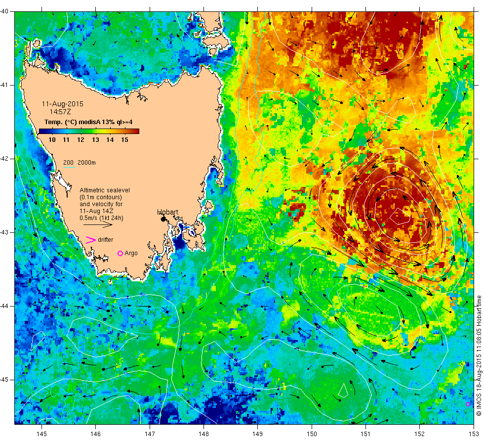Click the small triangular contour near 150.5E -45
The width and height of the screenshot is (484, 445).
(x=343, y=390)
